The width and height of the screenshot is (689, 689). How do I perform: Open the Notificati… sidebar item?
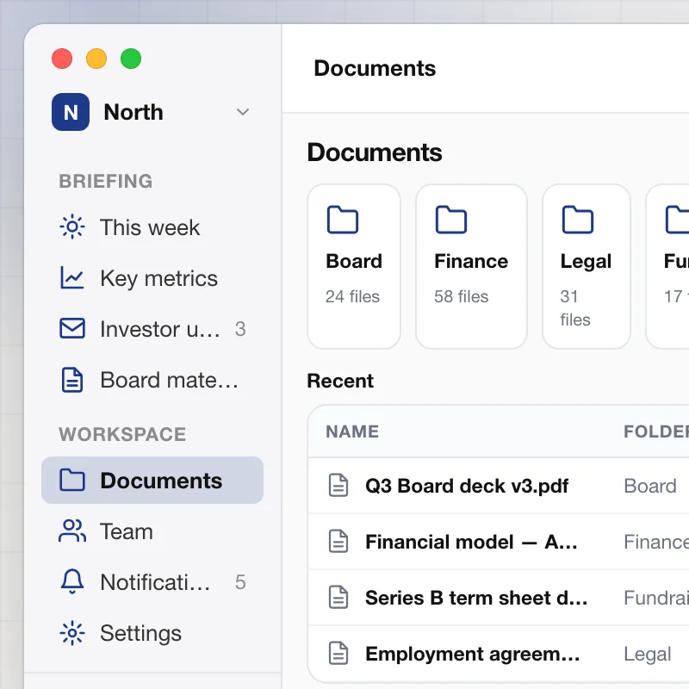click(x=152, y=582)
